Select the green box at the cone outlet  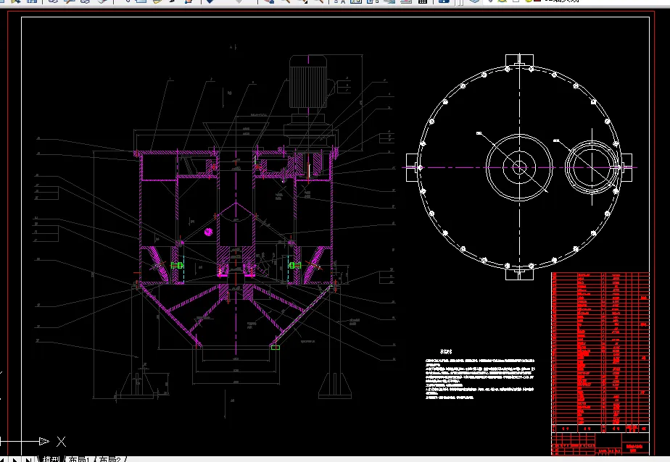(276, 348)
